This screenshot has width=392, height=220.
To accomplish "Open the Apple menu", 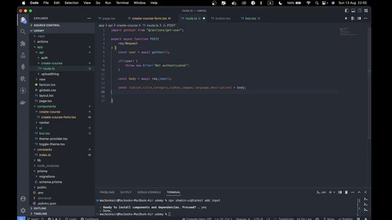I will 23,3.
